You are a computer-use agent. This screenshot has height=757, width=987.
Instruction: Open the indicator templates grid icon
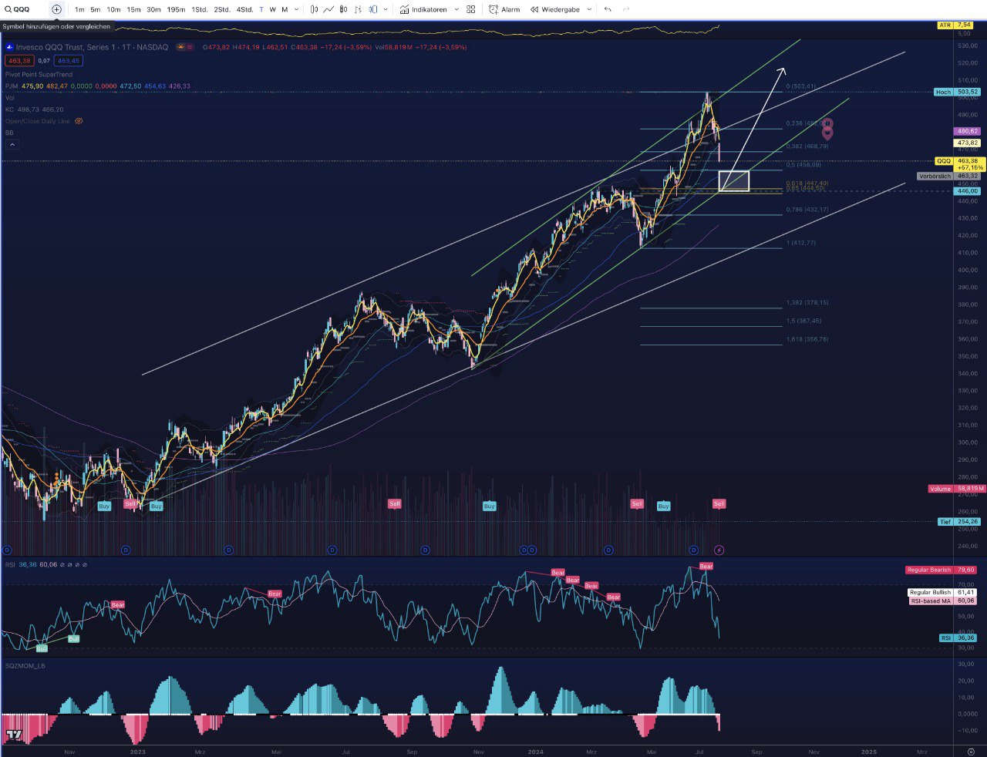pyautogui.click(x=470, y=9)
